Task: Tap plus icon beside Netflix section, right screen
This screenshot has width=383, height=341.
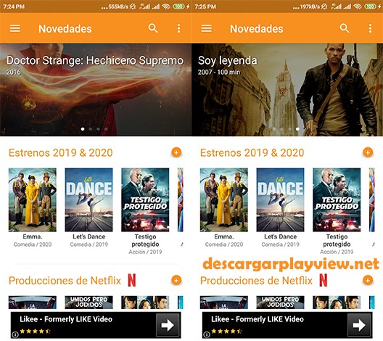Action: tap(368, 280)
